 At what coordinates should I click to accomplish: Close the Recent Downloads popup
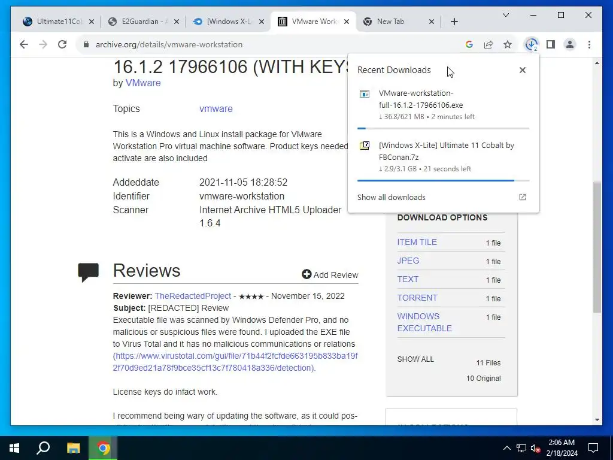522,70
